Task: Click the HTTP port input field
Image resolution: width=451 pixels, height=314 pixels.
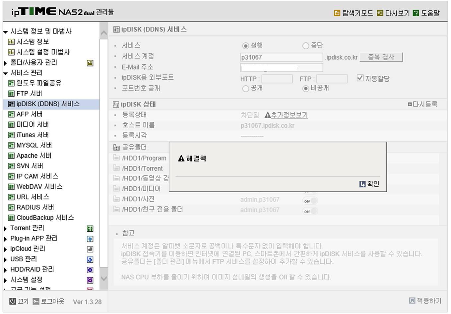Action: pos(277,79)
